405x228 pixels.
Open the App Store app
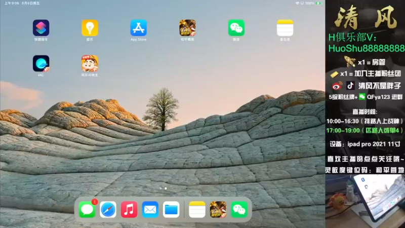click(x=138, y=28)
